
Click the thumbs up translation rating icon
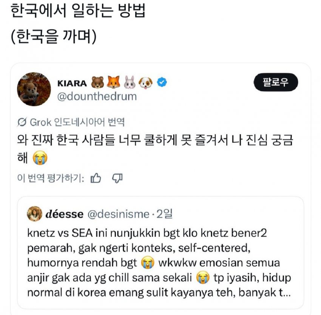tap(96, 178)
